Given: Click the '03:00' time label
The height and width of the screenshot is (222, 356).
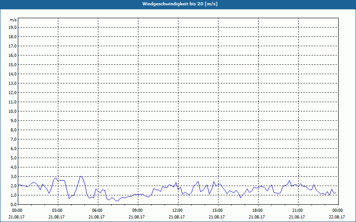Looking at the screenshot, I should [x=58, y=210].
